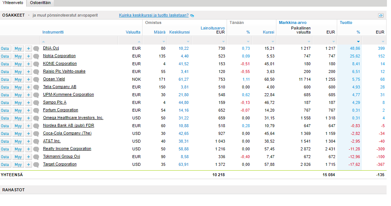Click Ocean Yield local value 11 714
This screenshot has height=206, width=391.
[x=305, y=79]
